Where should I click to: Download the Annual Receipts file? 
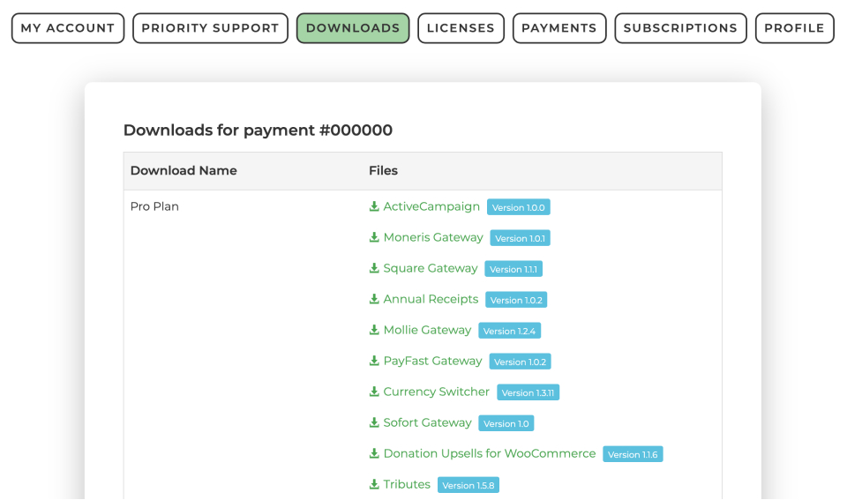(431, 299)
